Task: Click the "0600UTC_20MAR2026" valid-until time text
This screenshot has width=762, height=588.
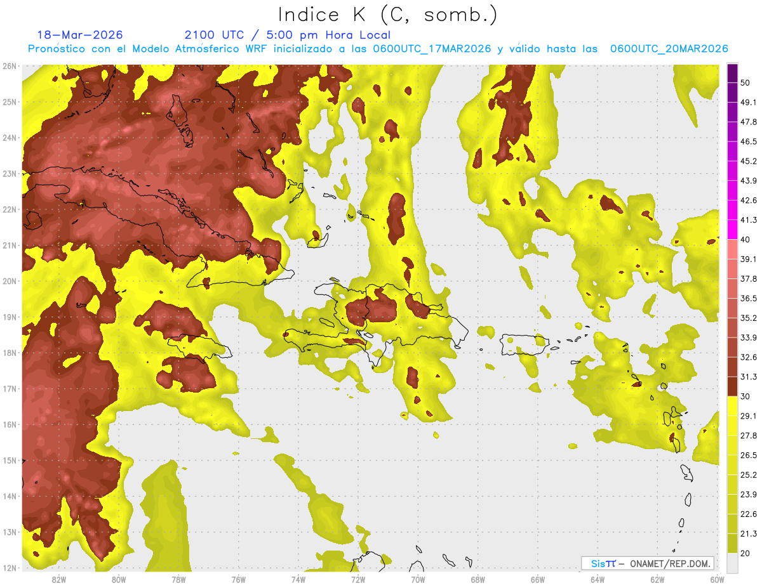Action: coord(669,49)
